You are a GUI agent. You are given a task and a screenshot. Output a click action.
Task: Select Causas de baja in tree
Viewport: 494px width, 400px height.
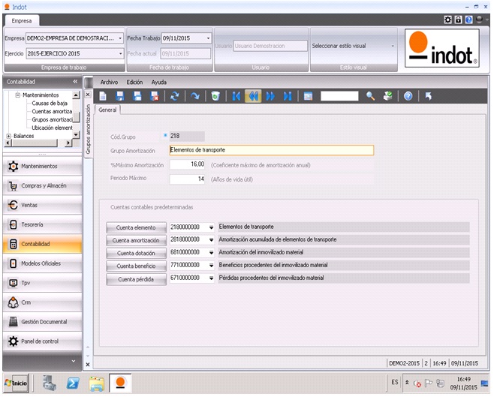(x=51, y=103)
